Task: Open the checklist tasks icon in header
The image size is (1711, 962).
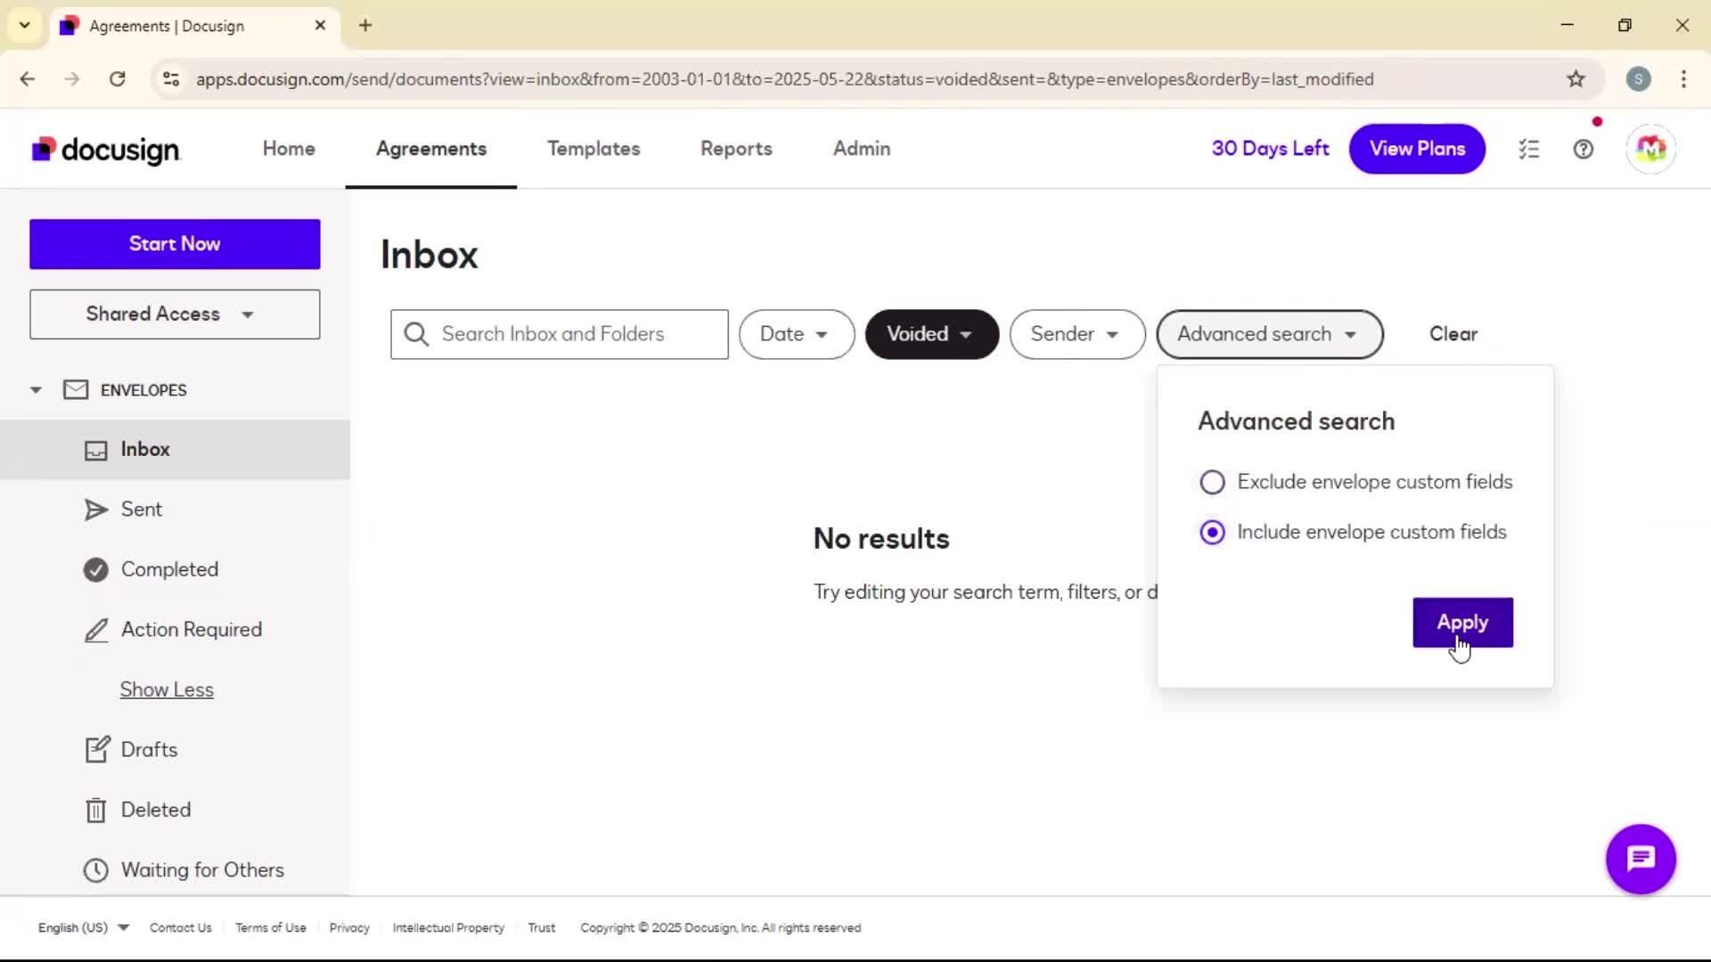Action: 1529,149
